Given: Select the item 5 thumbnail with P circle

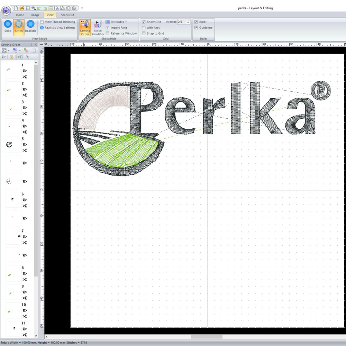Looking at the screenshot, I should click(x=13, y=145).
